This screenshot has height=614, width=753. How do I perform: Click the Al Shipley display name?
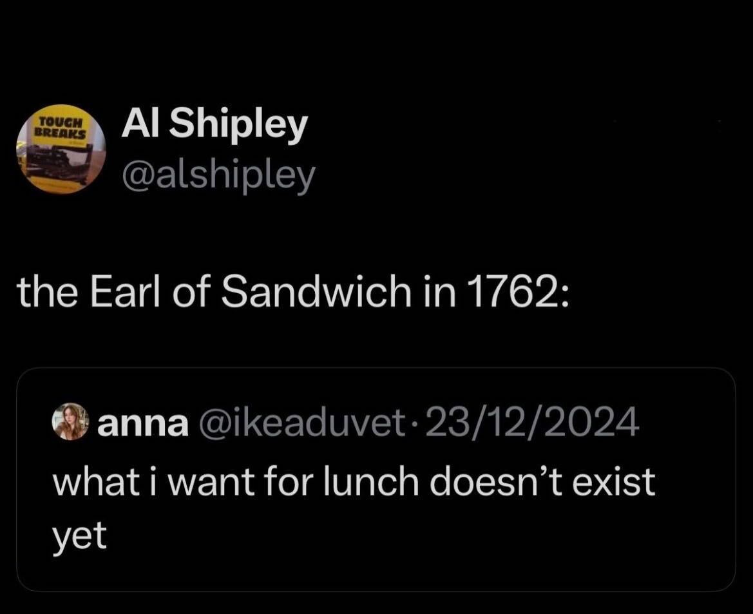[214, 126]
